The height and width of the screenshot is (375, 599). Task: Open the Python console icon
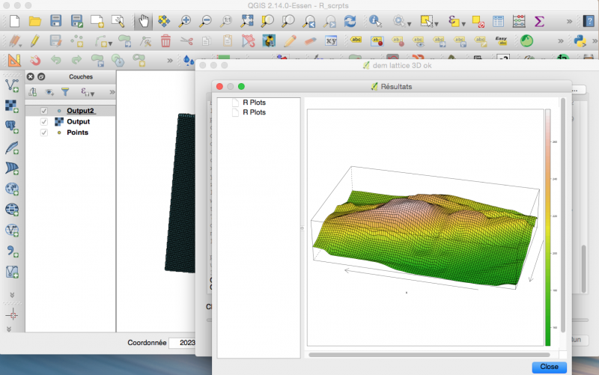pos(579,40)
